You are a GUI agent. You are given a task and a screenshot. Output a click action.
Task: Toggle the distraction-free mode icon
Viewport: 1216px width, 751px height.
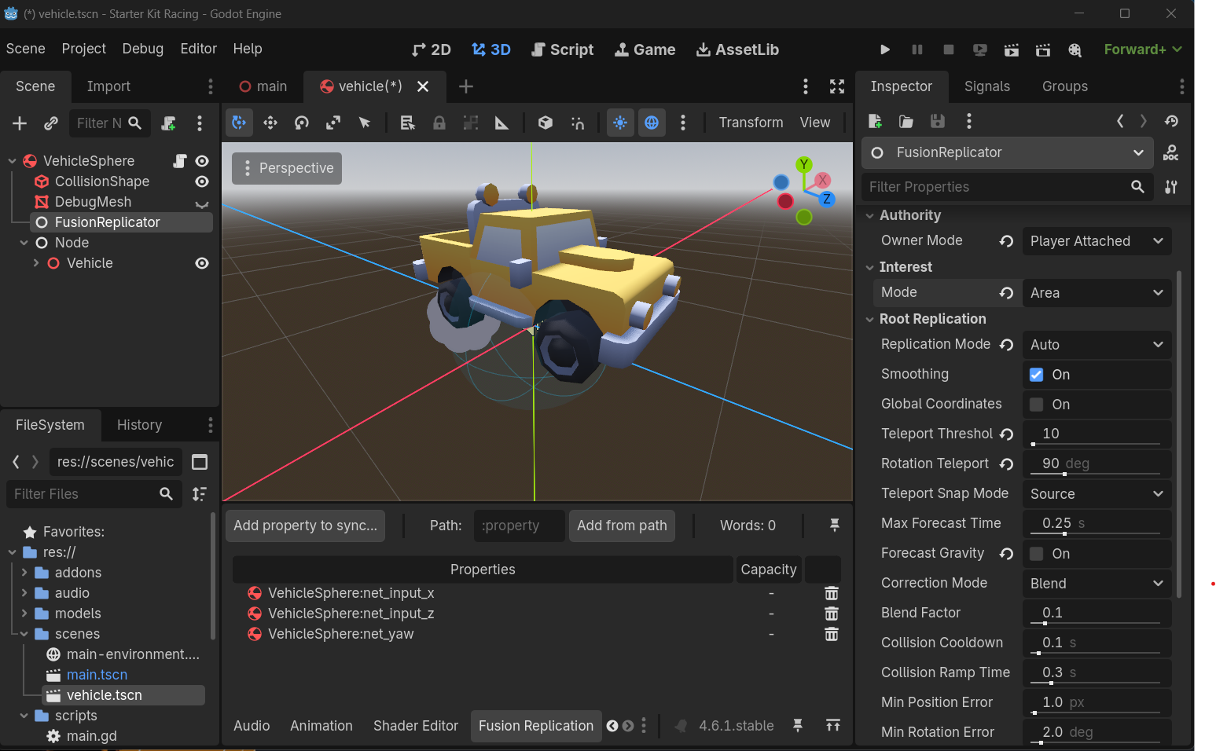coord(837,86)
